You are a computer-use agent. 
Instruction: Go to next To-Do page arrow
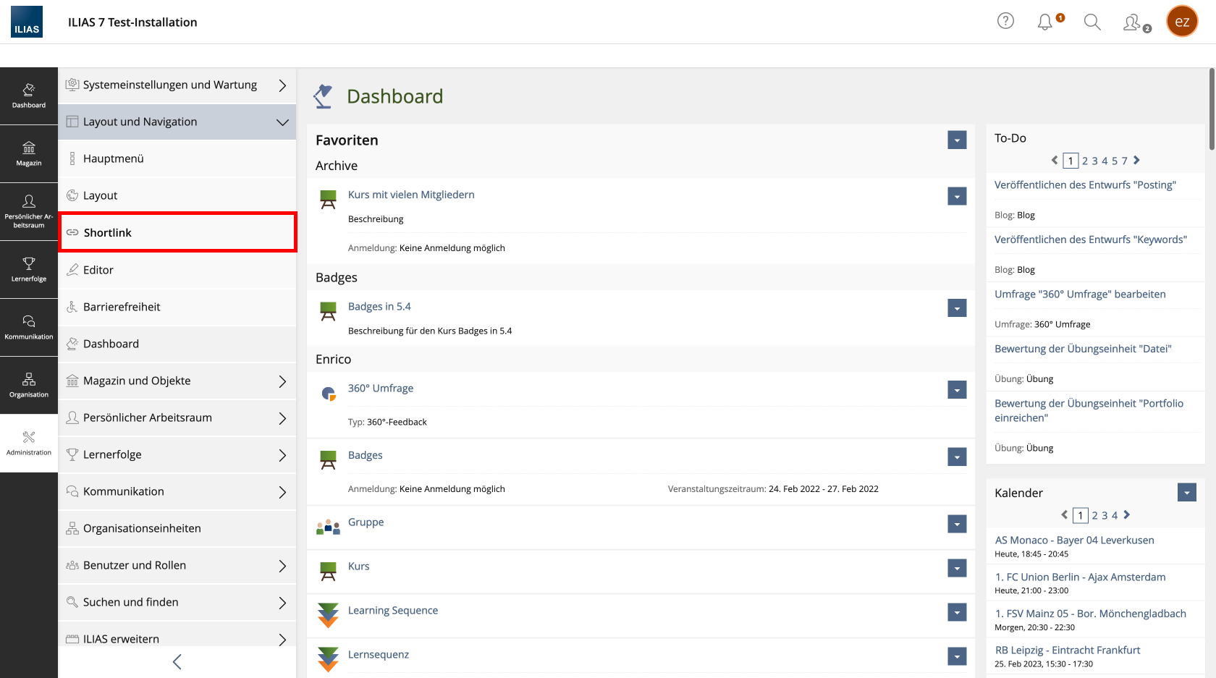(x=1136, y=161)
